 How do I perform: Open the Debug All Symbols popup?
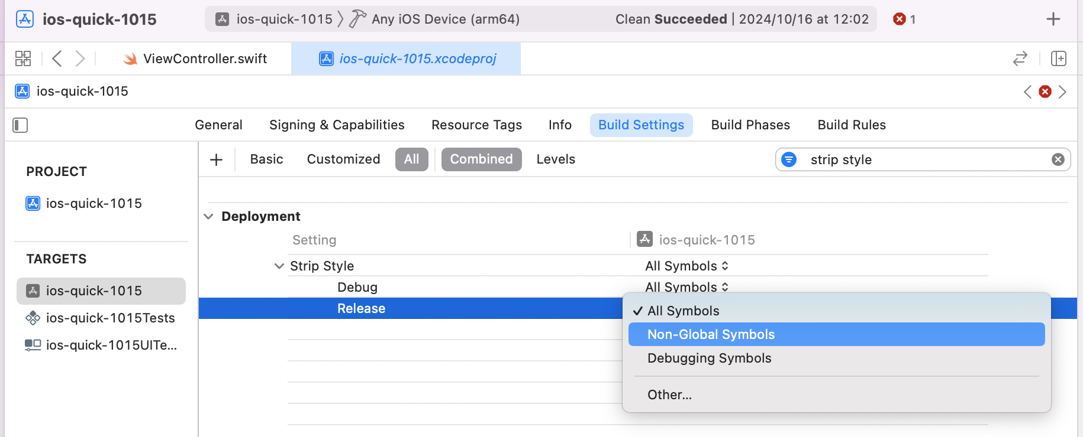click(686, 287)
